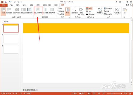The image size is (133, 95).
Task: Click Cascade (层叠) windows
Action: pos(106,11)
